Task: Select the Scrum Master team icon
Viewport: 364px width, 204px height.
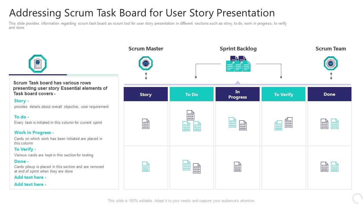Action: 146,63
